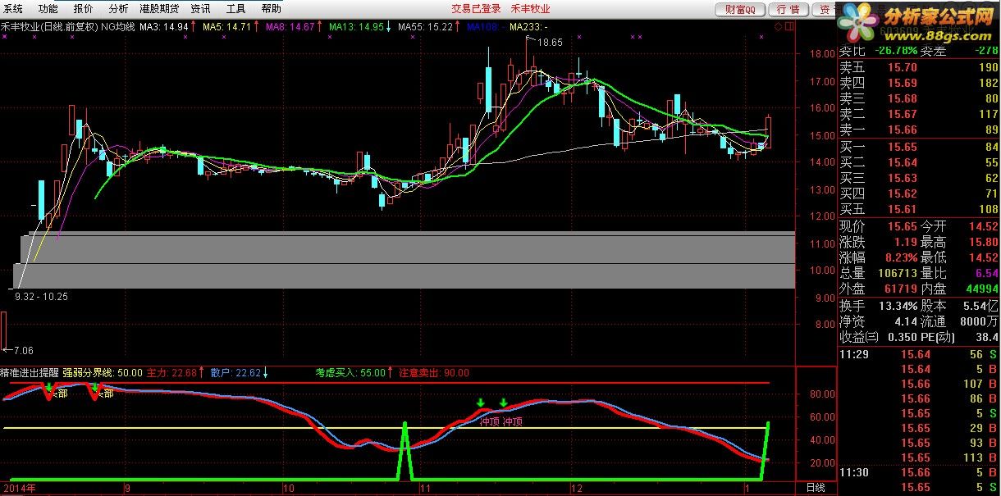Select the MA108 label
This screenshot has width=1001, height=496.
click(484, 27)
